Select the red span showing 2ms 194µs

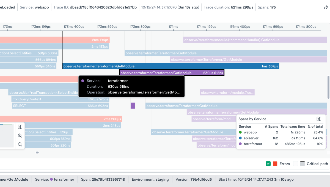point(55,40)
